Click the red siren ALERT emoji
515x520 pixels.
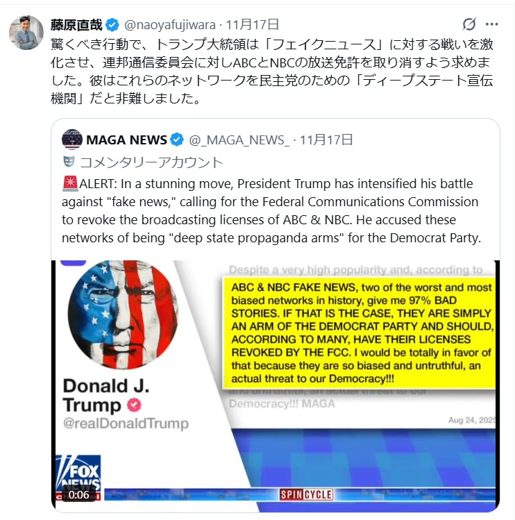click(x=70, y=184)
